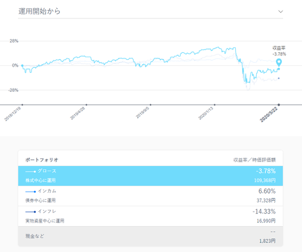302x252 pixels.
Task: Click the 株式中心に運用 description
Action: pos(40,180)
